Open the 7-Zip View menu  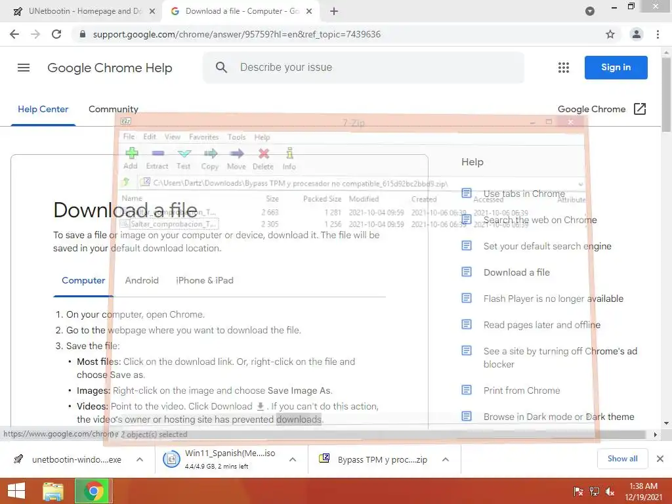click(173, 136)
